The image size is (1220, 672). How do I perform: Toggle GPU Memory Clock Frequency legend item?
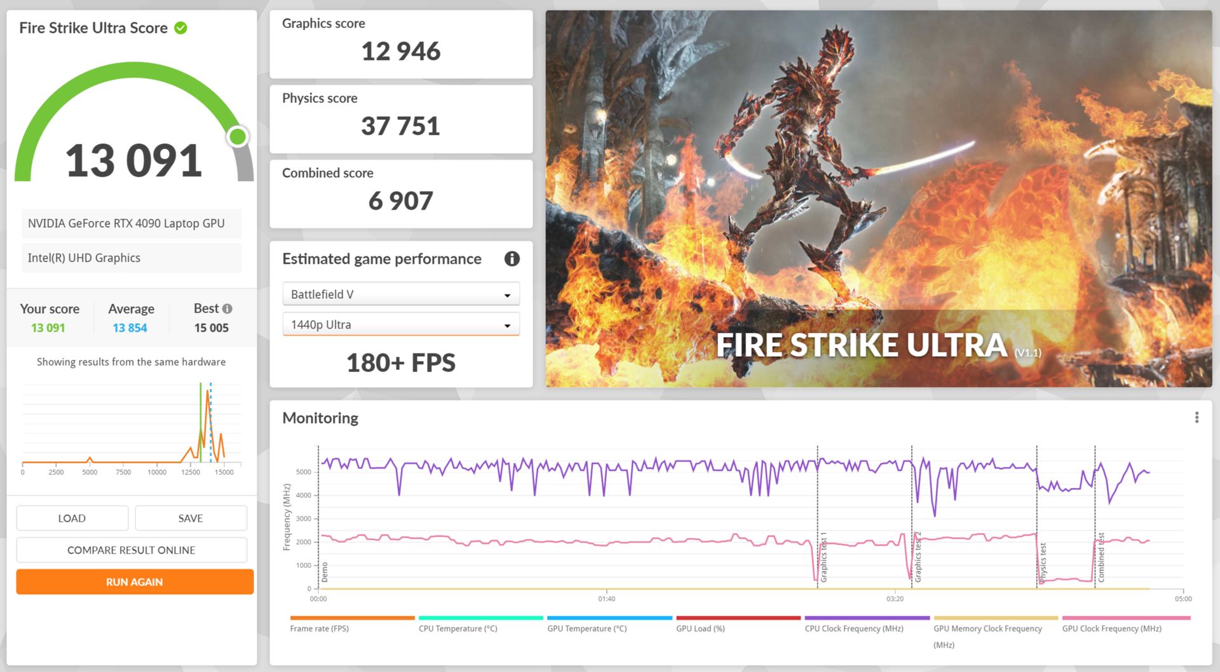(x=996, y=632)
